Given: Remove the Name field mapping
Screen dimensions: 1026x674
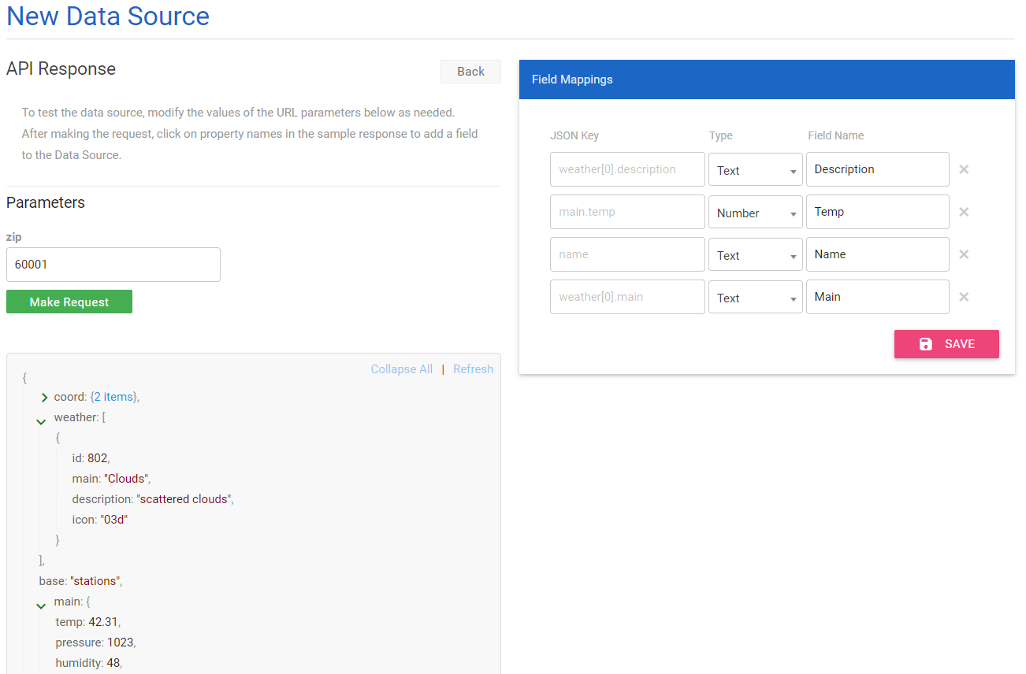Looking at the screenshot, I should pos(964,254).
